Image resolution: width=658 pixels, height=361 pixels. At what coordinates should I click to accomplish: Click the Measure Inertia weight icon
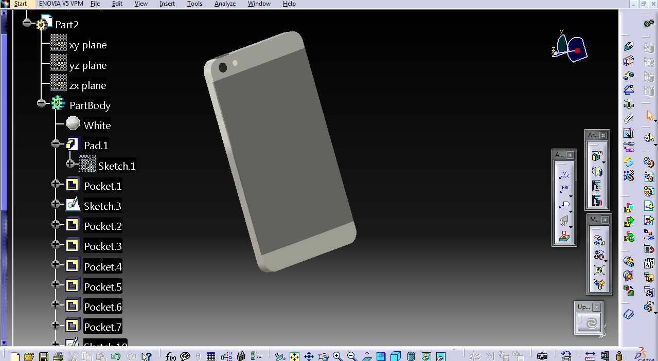click(619, 356)
